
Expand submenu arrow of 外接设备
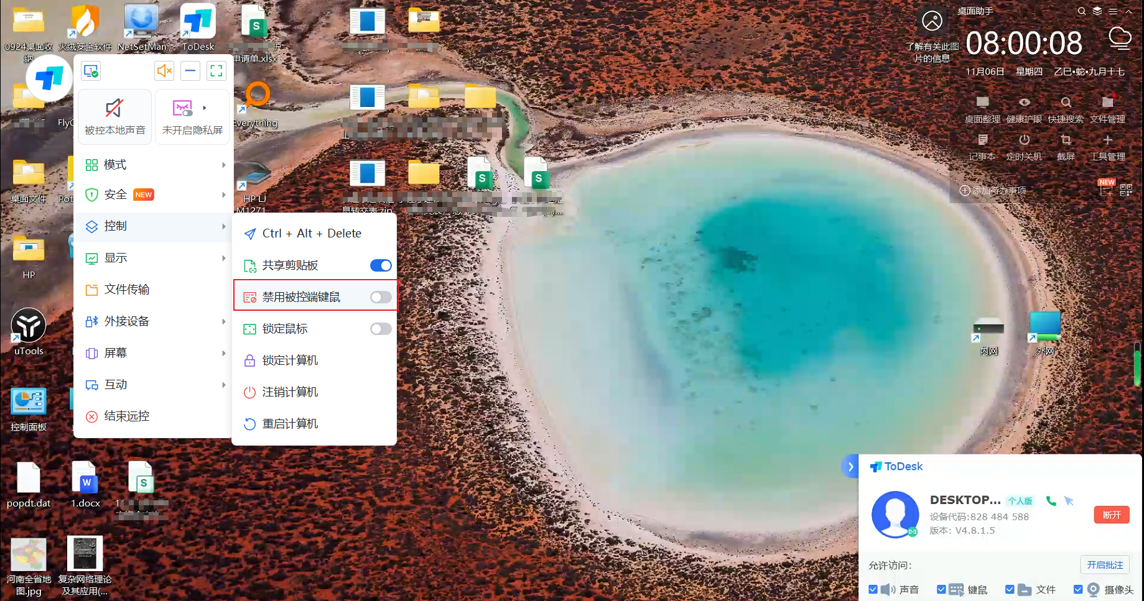tap(223, 321)
